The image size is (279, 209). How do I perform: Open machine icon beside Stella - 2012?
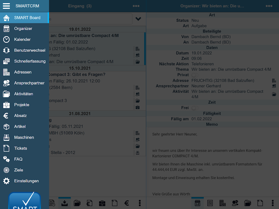138,153
